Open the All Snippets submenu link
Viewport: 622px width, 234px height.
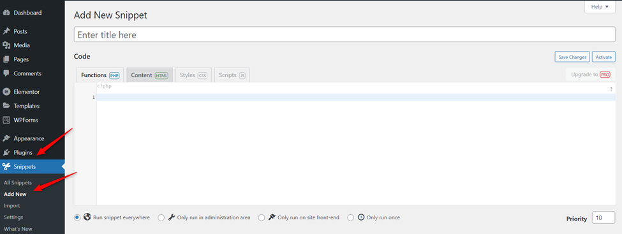coord(18,183)
